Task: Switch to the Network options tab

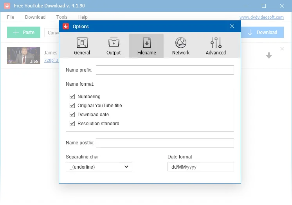Action: coord(180,46)
